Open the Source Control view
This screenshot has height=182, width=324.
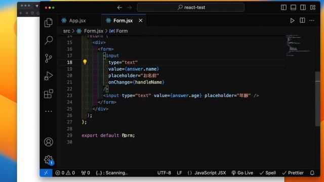[49, 58]
